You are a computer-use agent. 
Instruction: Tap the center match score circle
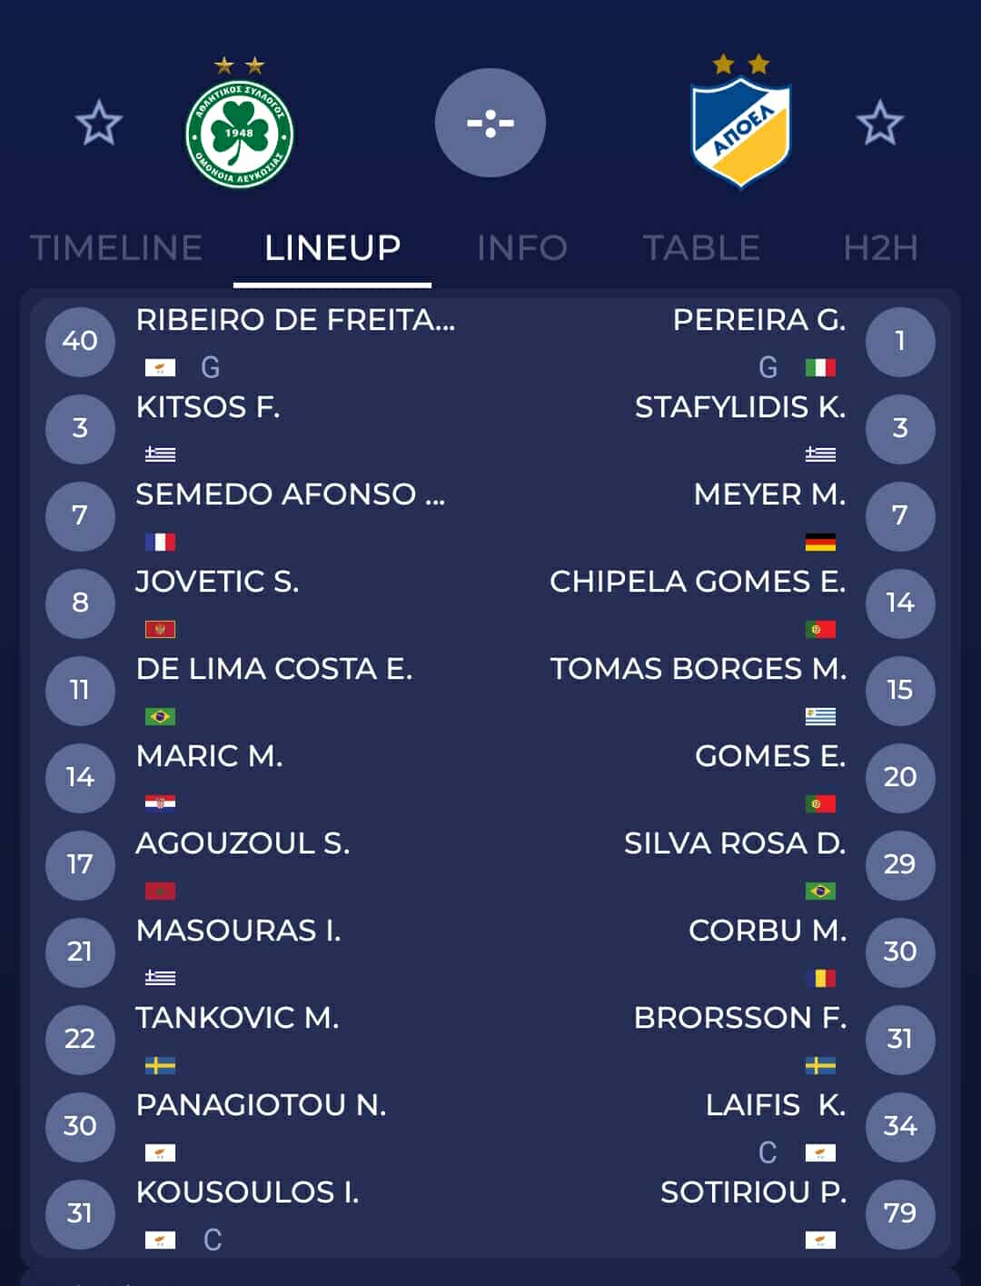[x=490, y=123]
